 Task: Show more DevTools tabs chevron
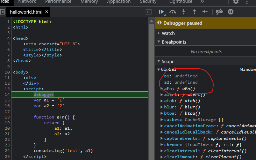[x=202, y=2]
